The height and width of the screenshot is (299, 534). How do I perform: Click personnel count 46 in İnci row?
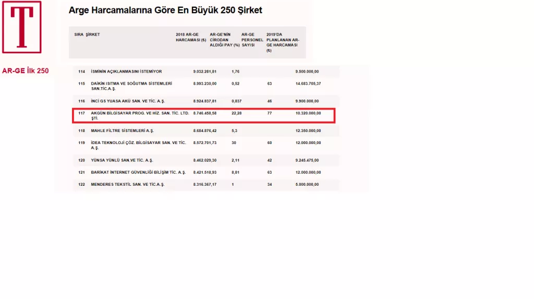pyautogui.click(x=270, y=101)
